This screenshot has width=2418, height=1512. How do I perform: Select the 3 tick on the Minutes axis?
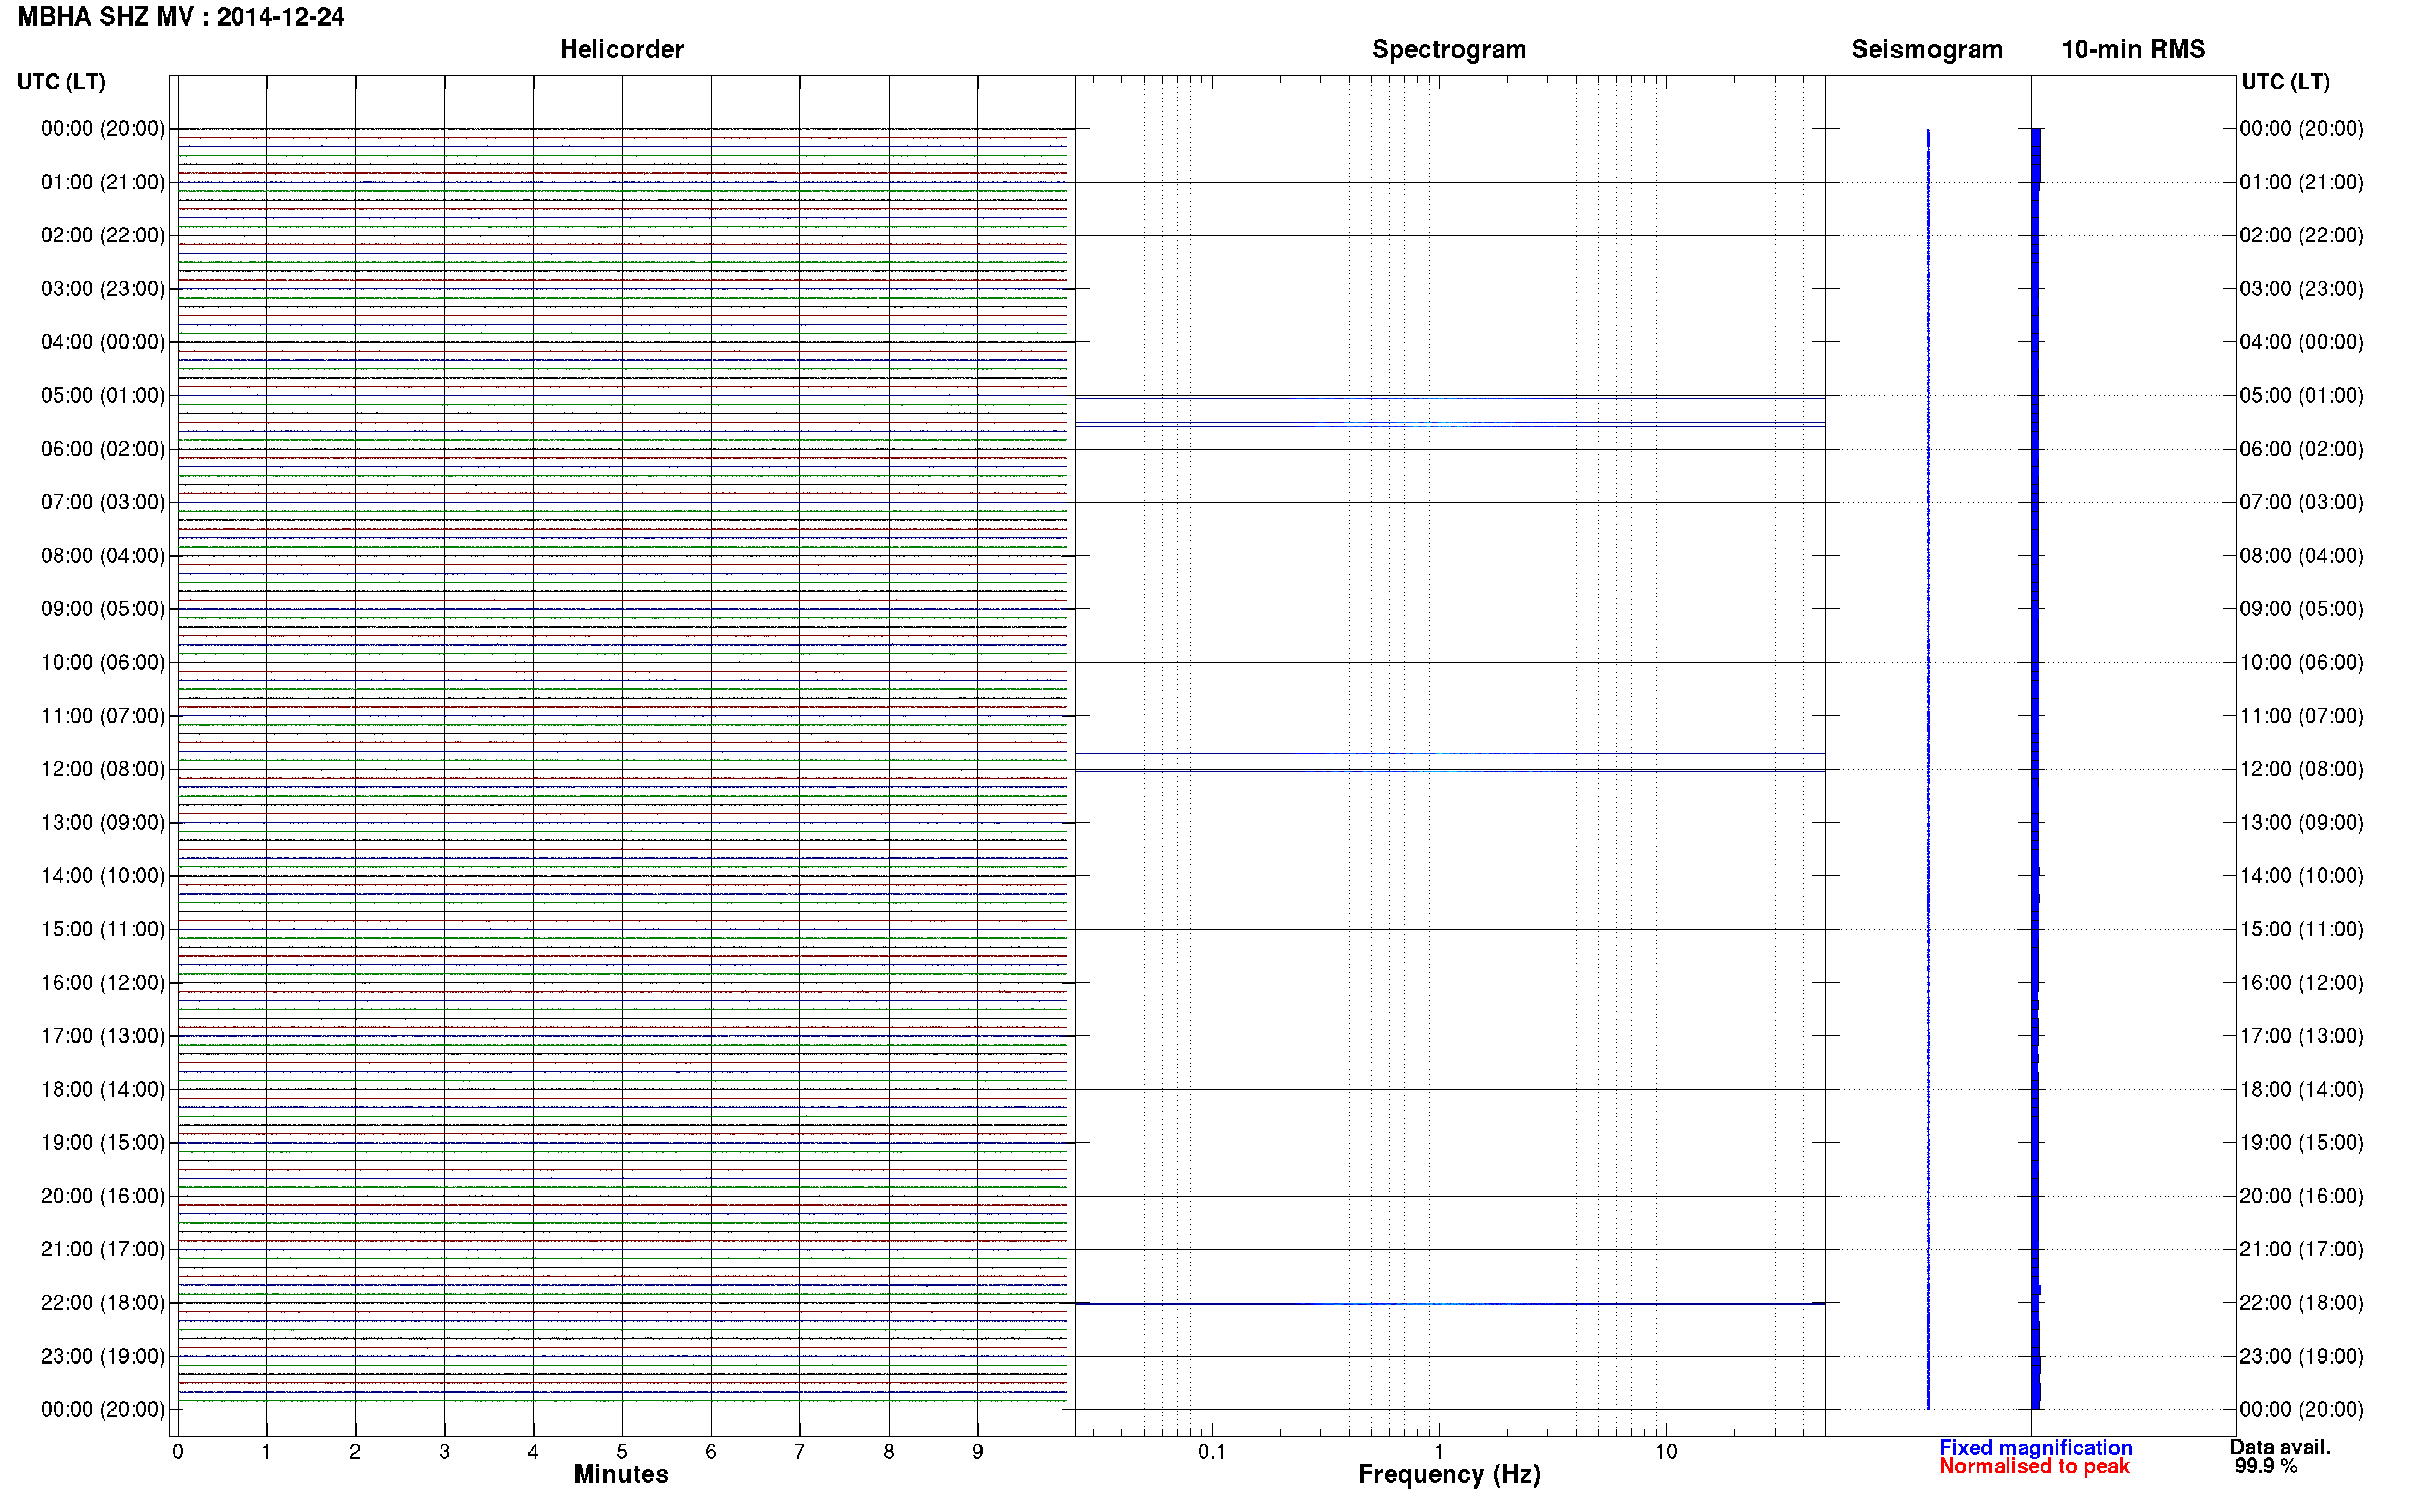pos(444,1452)
